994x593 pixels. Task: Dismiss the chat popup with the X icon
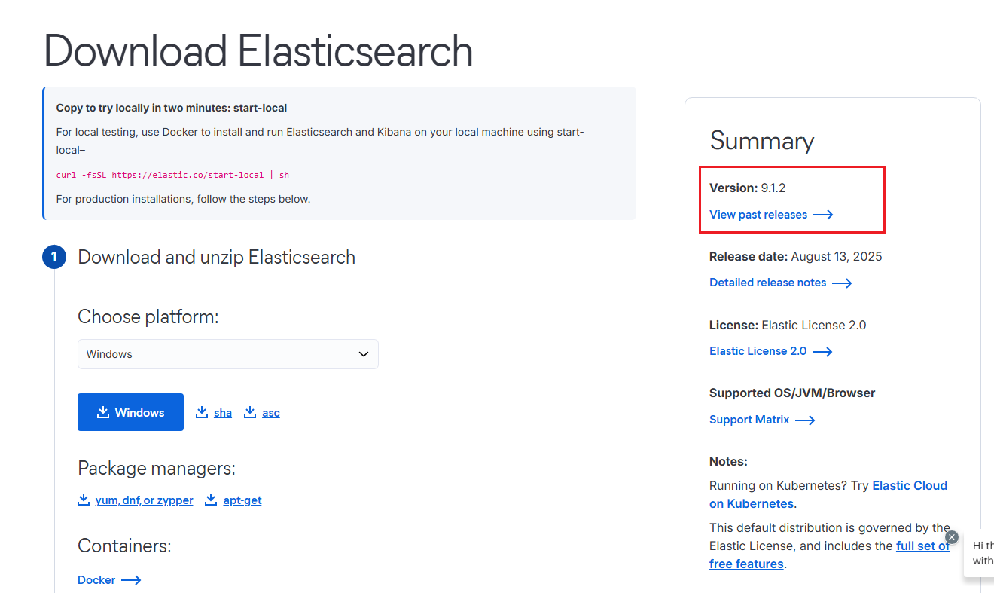(952, 537)
